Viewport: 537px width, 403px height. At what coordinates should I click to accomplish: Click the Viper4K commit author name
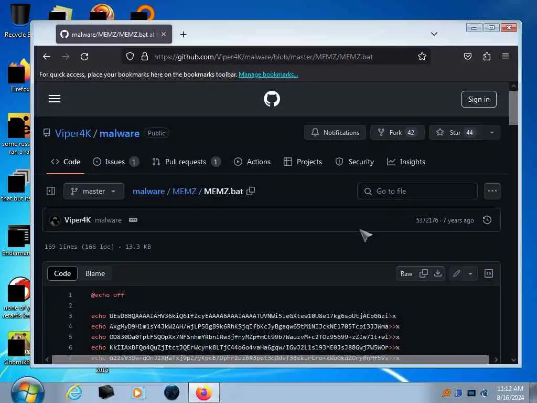click(x=78, y=220)
